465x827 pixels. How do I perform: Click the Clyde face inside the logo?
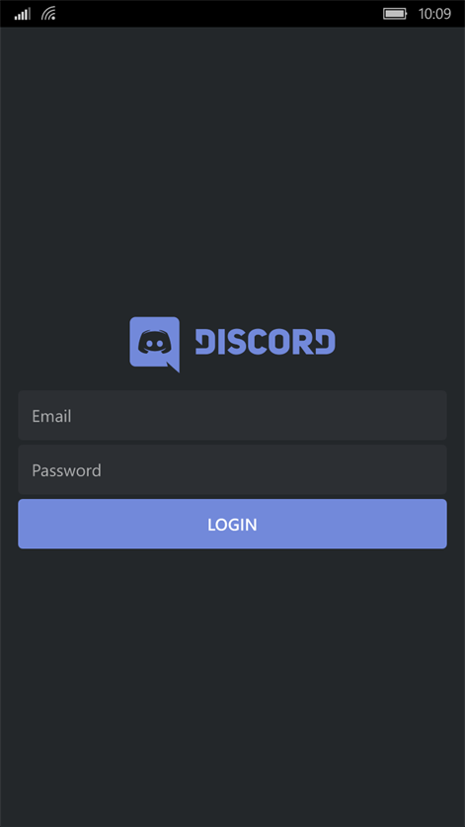coord(154,342)
